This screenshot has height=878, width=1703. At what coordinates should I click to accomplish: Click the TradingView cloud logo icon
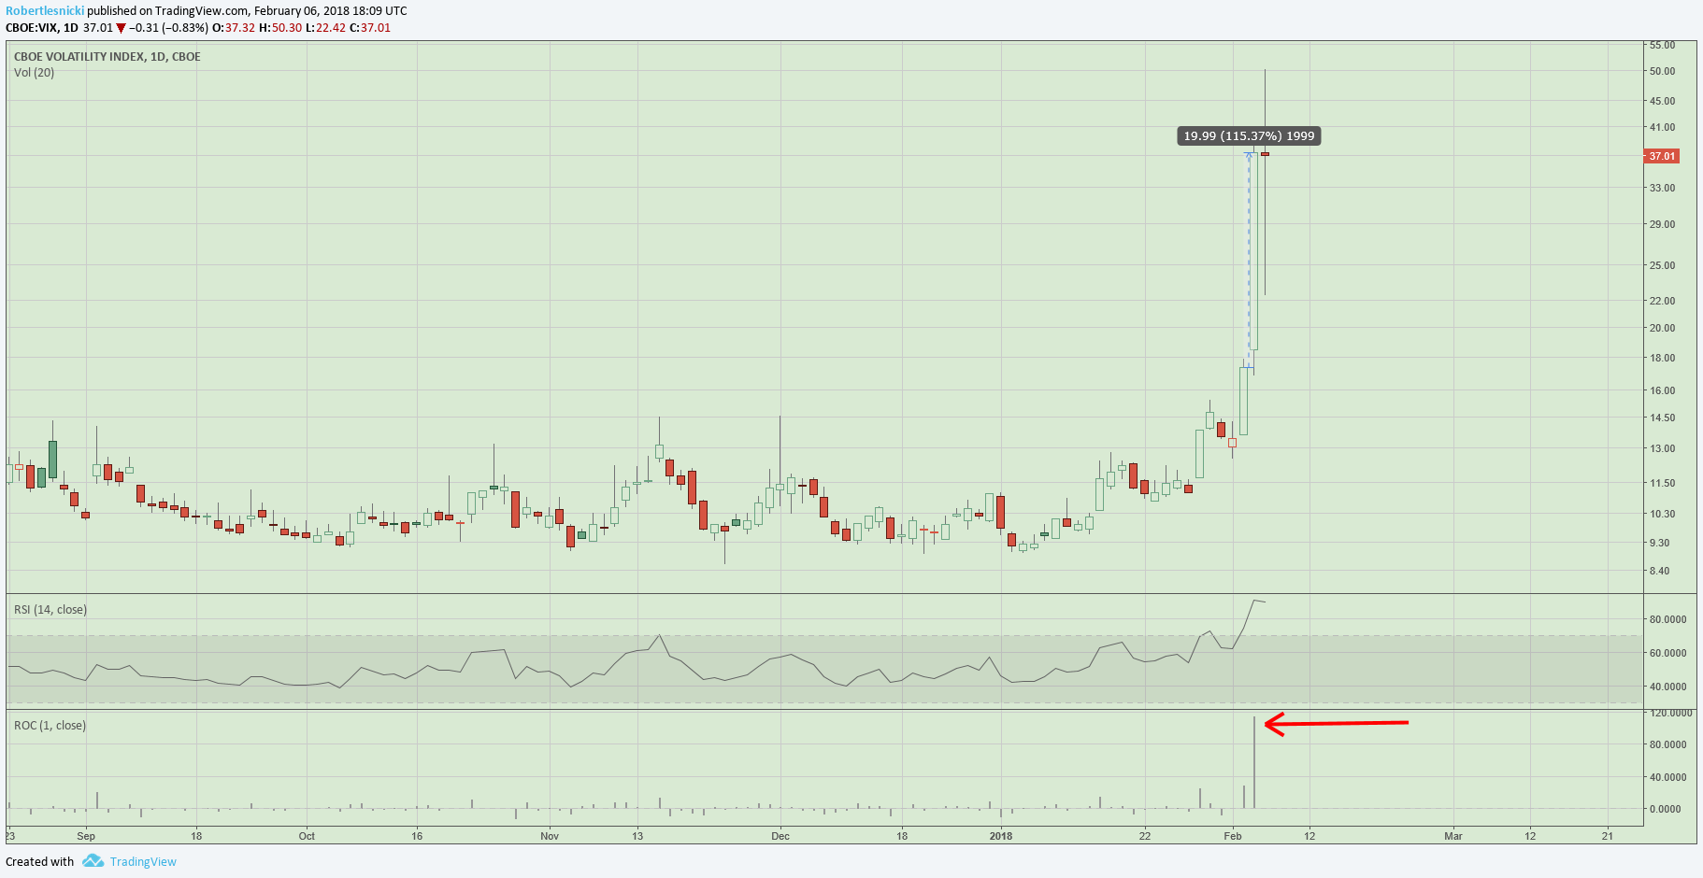[93, 861]
